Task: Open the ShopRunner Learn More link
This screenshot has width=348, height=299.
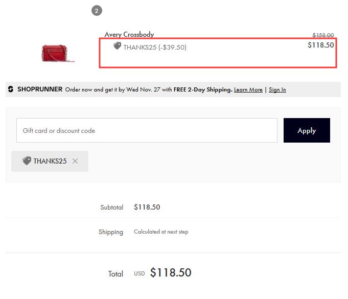Action: pos(248,89)
